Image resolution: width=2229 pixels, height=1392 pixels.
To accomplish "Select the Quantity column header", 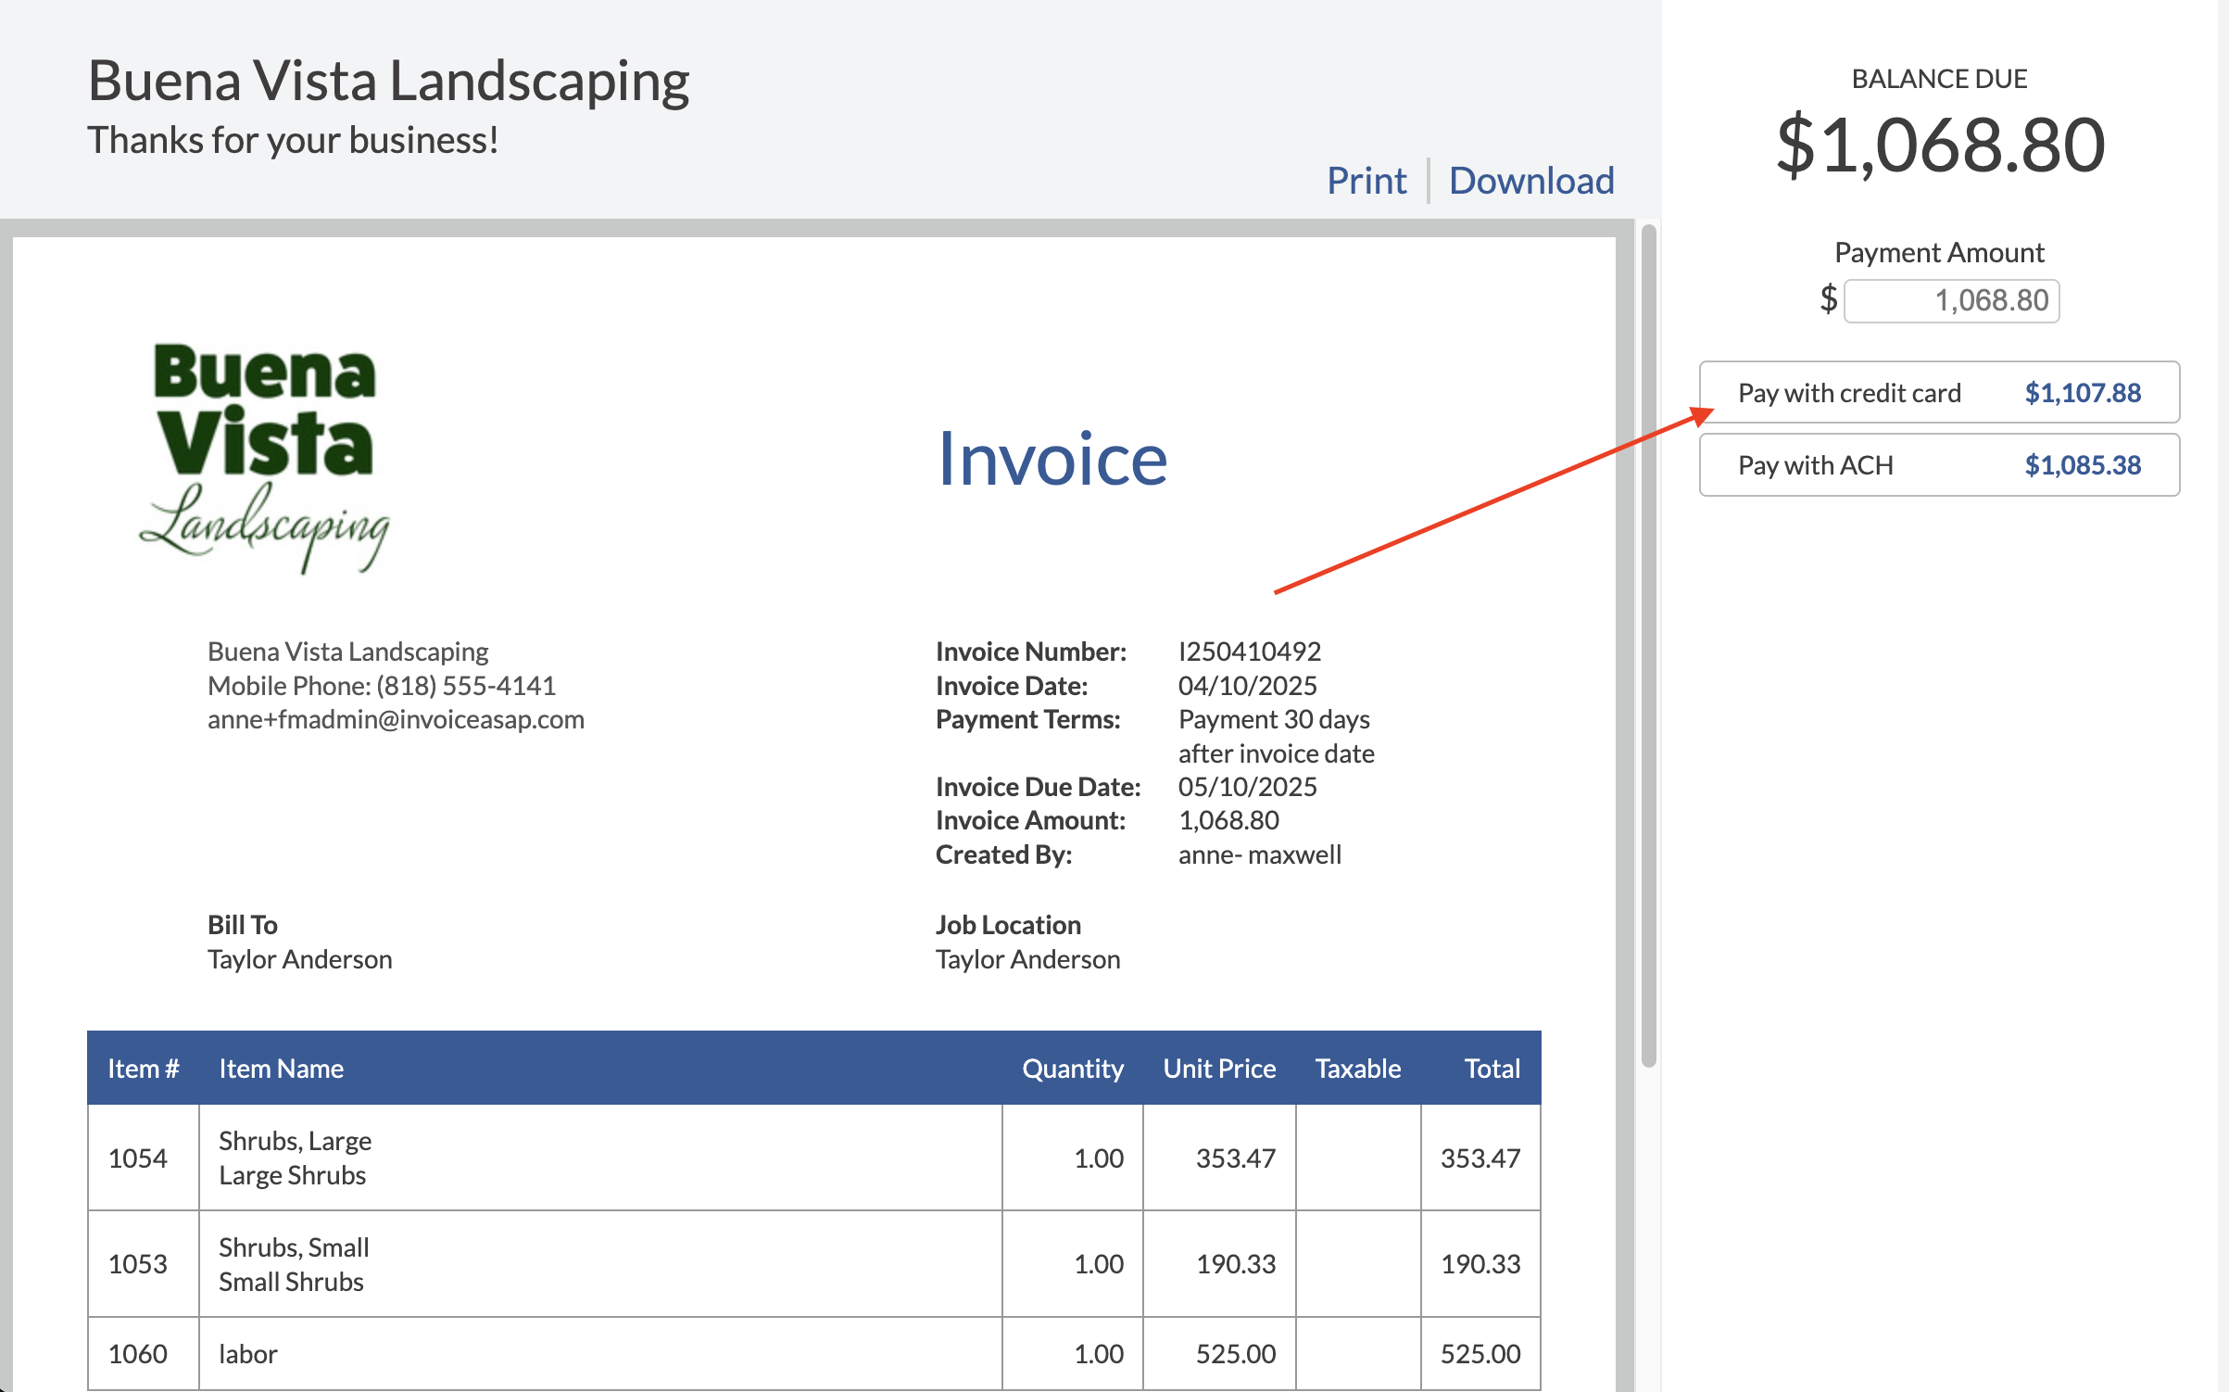I will click(x=1072, y=1069).
